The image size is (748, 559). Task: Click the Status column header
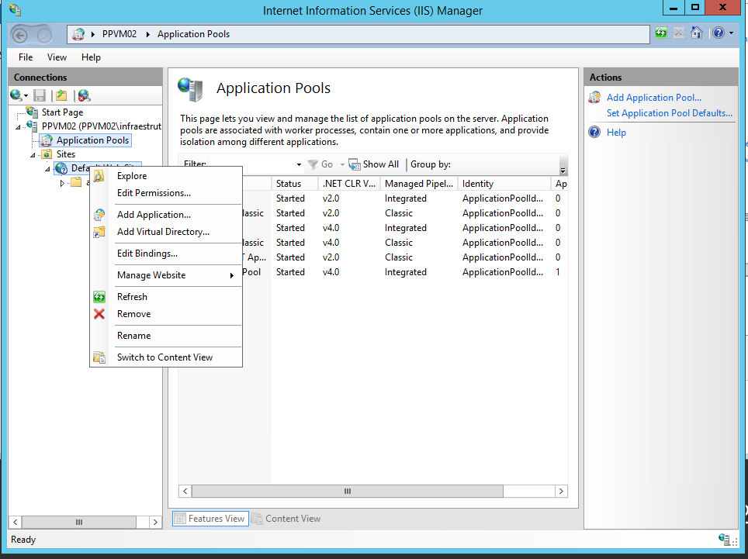tap(295, 184)
